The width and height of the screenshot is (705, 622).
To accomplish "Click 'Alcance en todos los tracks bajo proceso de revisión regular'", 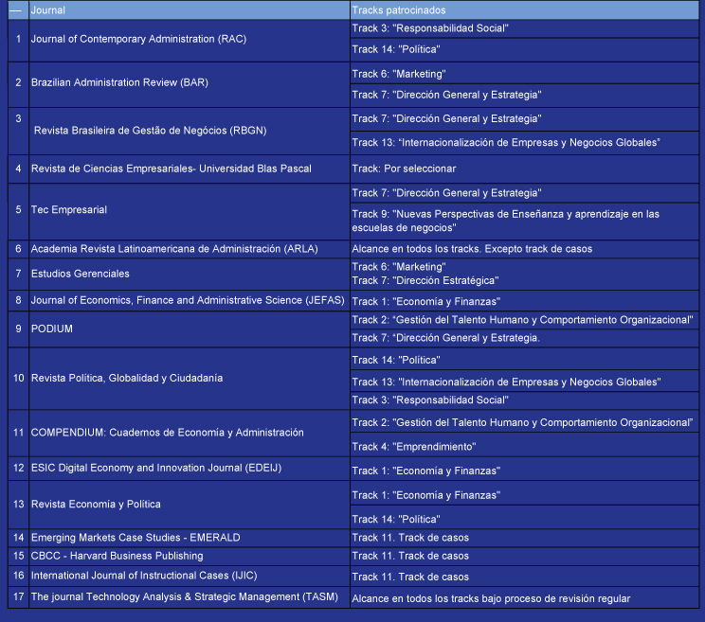I will pyautogui.click(x=524, y=597).
